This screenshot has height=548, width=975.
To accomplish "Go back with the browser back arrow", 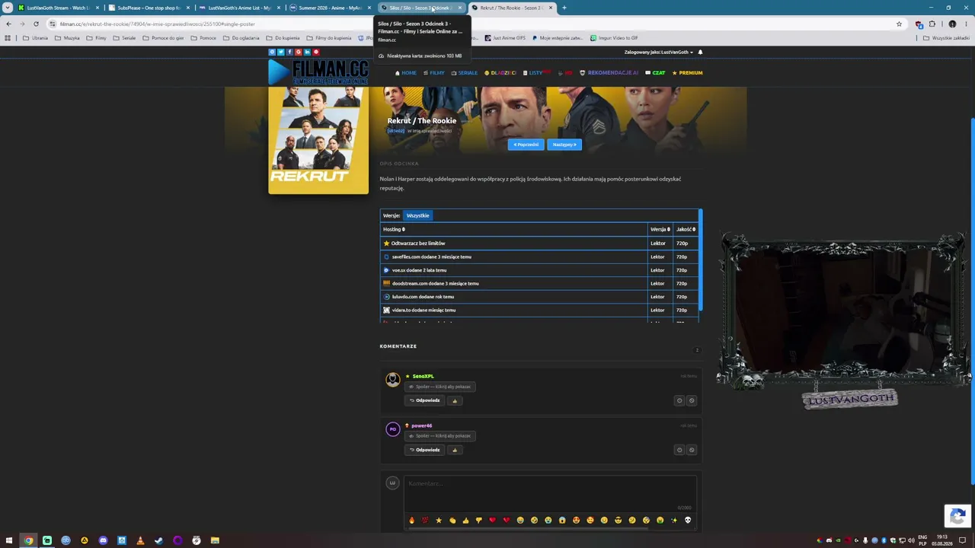I will click(x=8, y=24).
